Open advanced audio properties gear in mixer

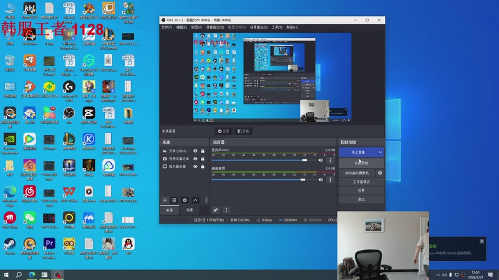[216, 210]
